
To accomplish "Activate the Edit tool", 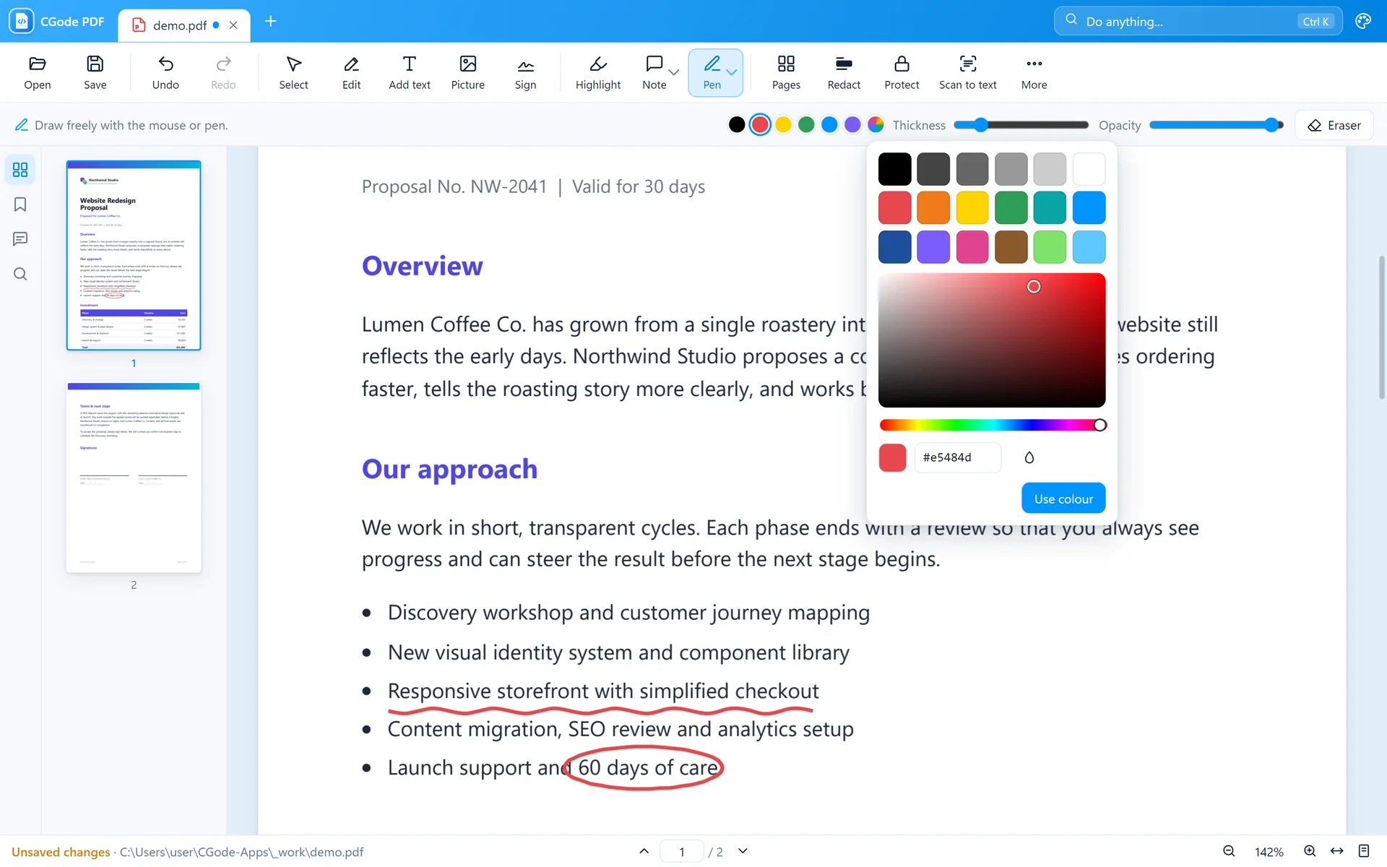I will 351,72.
